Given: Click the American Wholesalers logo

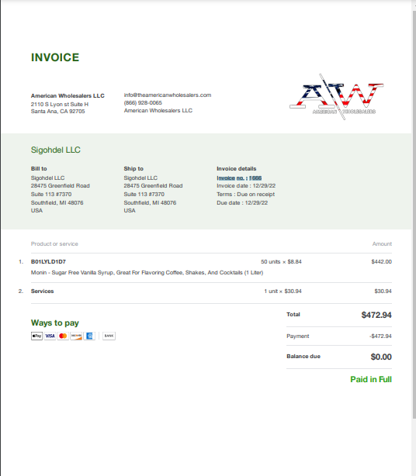Looking at the screenshot, I should coord(337,97).
